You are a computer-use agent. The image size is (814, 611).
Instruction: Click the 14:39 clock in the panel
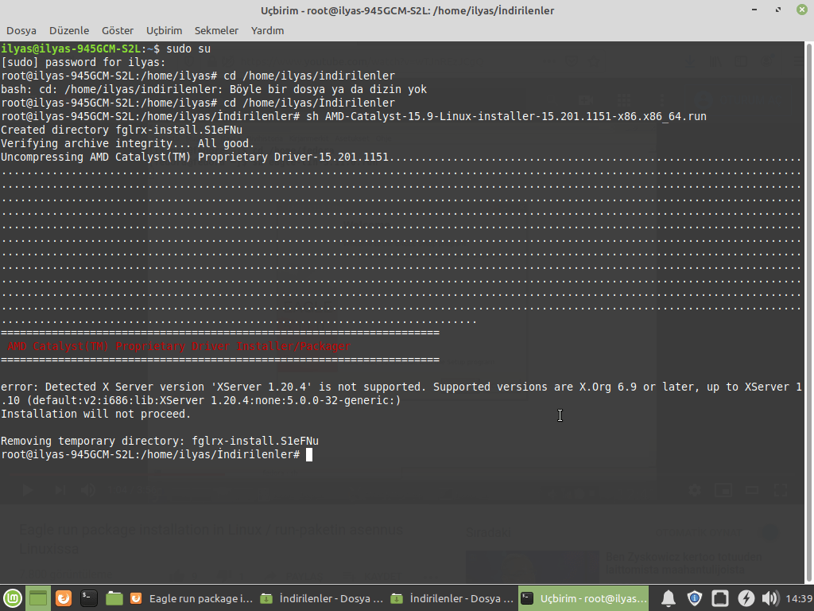click(798, 598)
